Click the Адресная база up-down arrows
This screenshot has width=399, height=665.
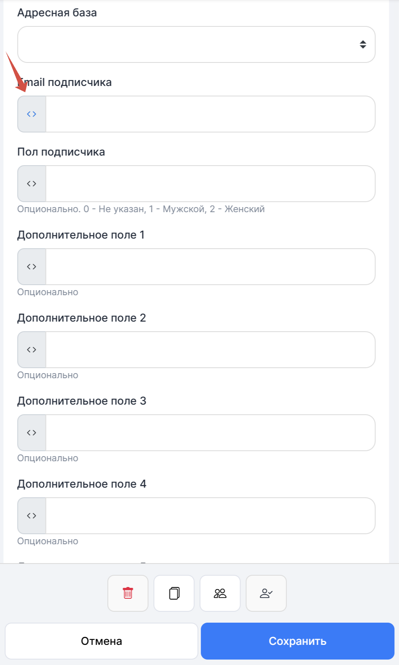pyautogui.click(x=363, y=44)
